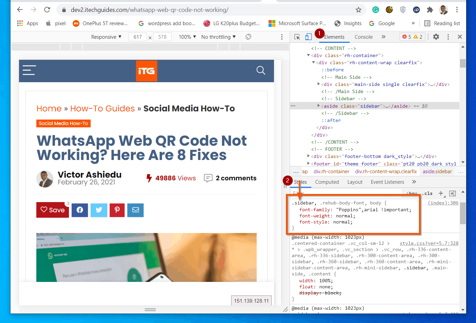
Task: Focus the address bar URL
Action: (x=149, y=10)
